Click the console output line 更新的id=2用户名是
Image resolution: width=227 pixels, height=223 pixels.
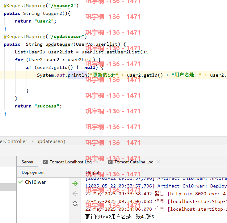coord(120,217)
